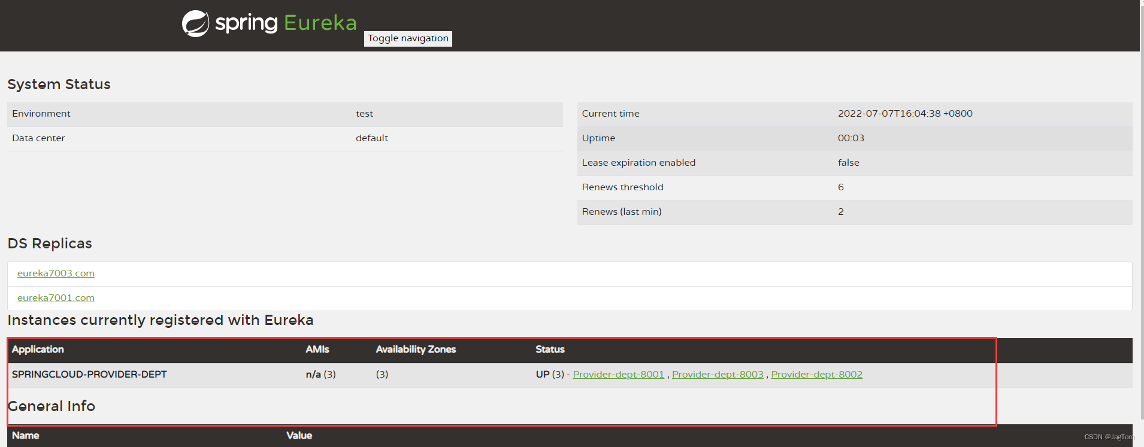
Task: Select the renews threshold value 6
Action: coord(841,187)
